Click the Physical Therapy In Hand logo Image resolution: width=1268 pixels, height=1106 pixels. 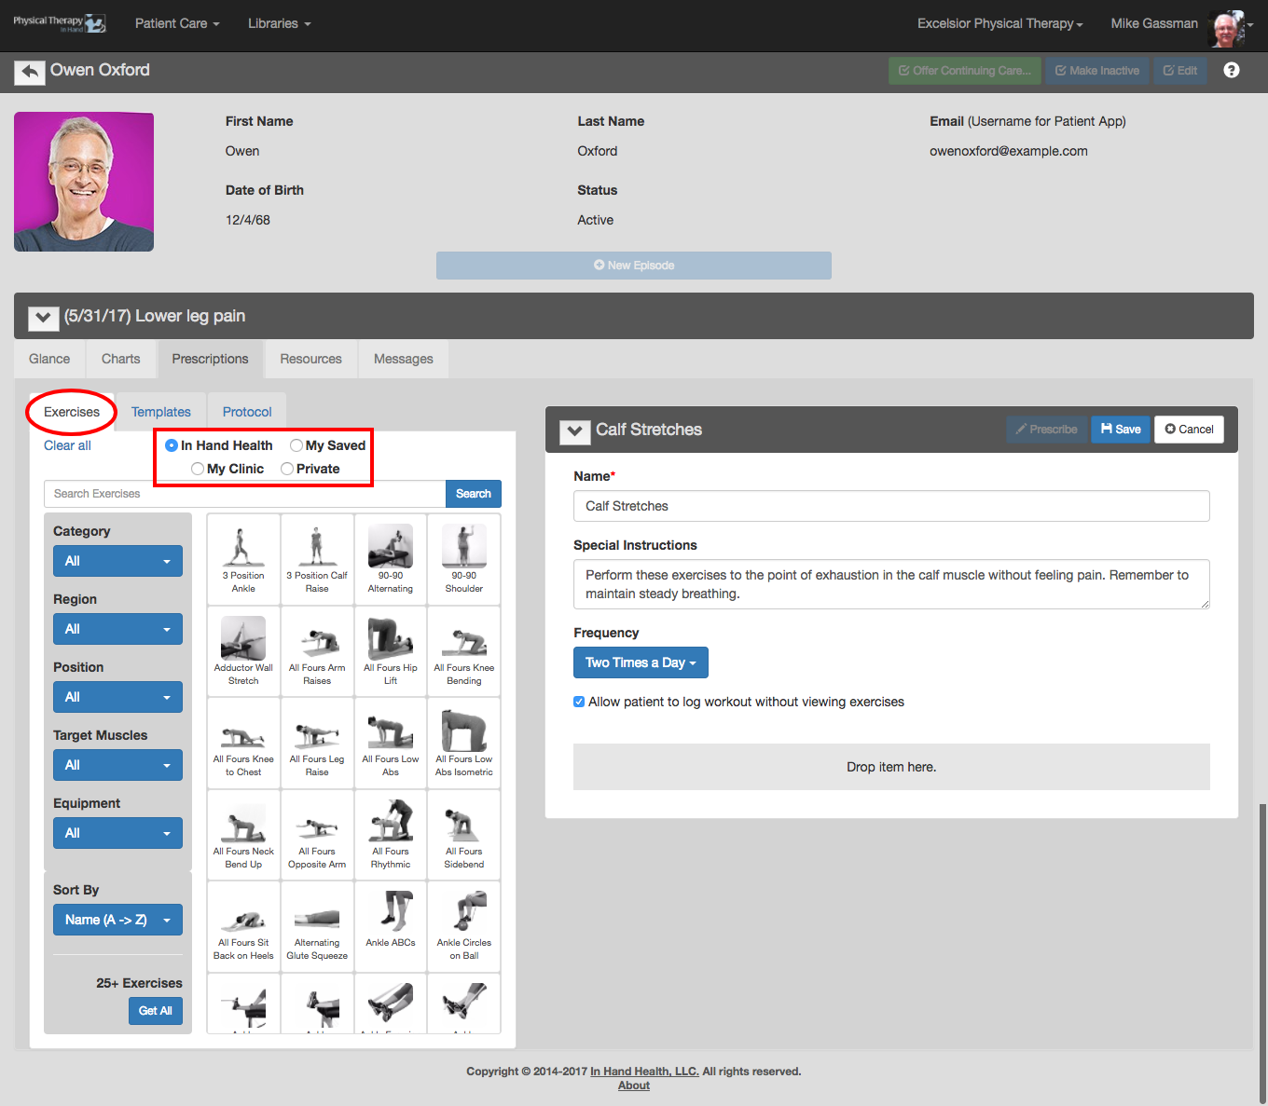pyautogui.click(x=60, y=23)
